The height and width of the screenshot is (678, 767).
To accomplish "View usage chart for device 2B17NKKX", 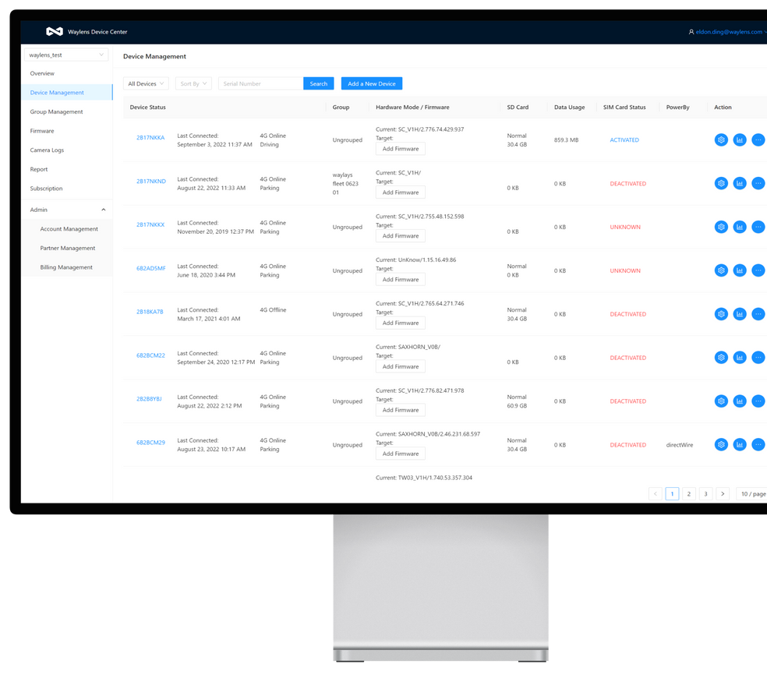I will click(x=740, y=227).
